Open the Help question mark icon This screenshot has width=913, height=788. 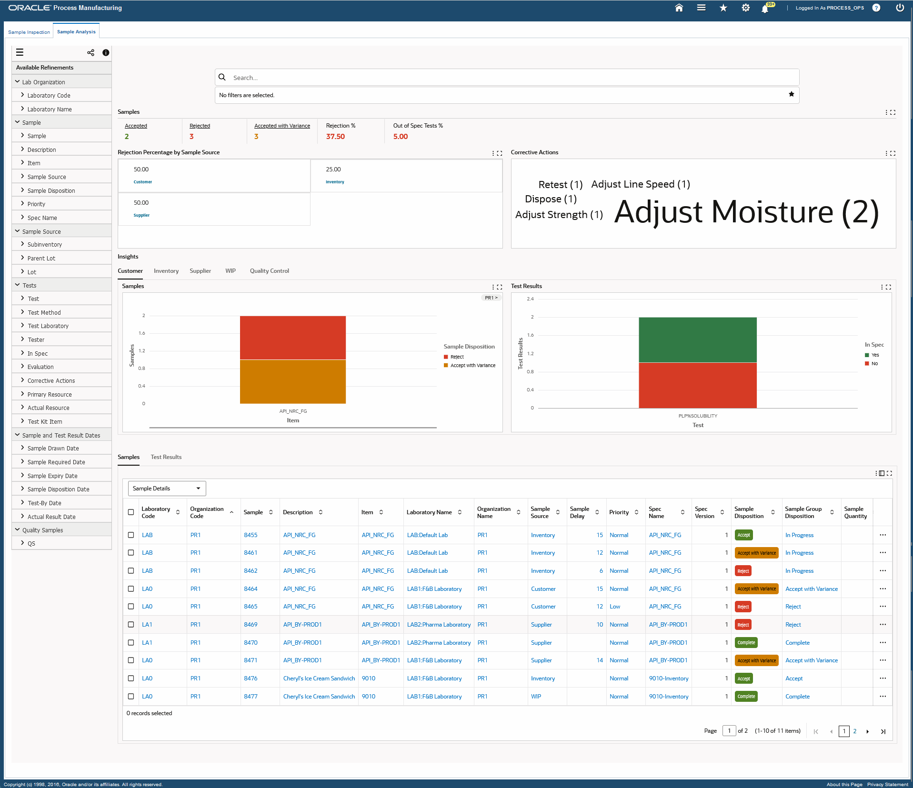point(876,8)
